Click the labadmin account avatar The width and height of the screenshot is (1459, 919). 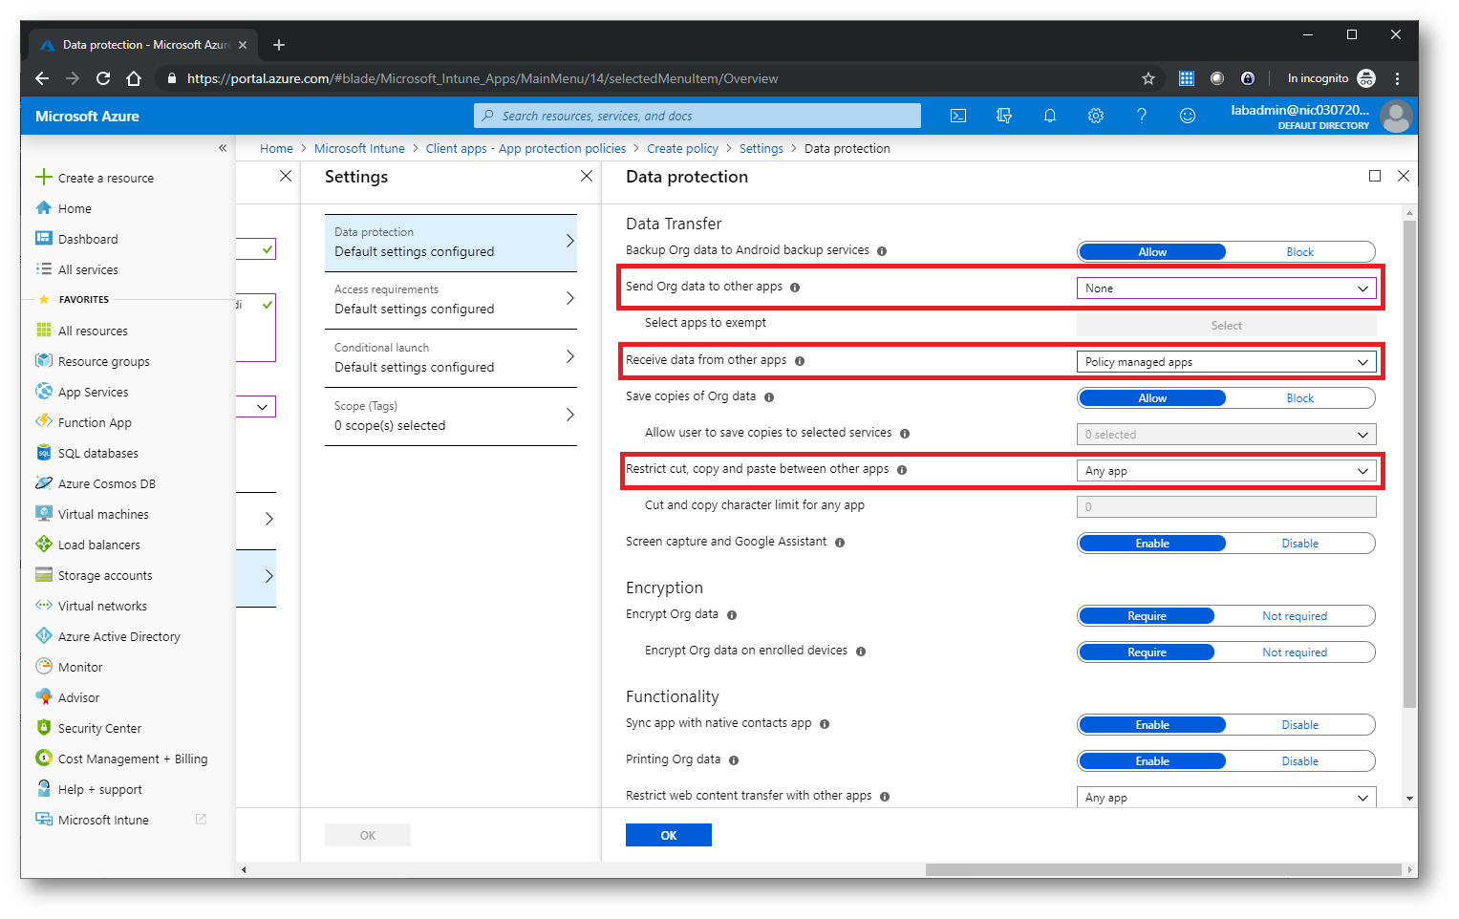(1396, 116)
